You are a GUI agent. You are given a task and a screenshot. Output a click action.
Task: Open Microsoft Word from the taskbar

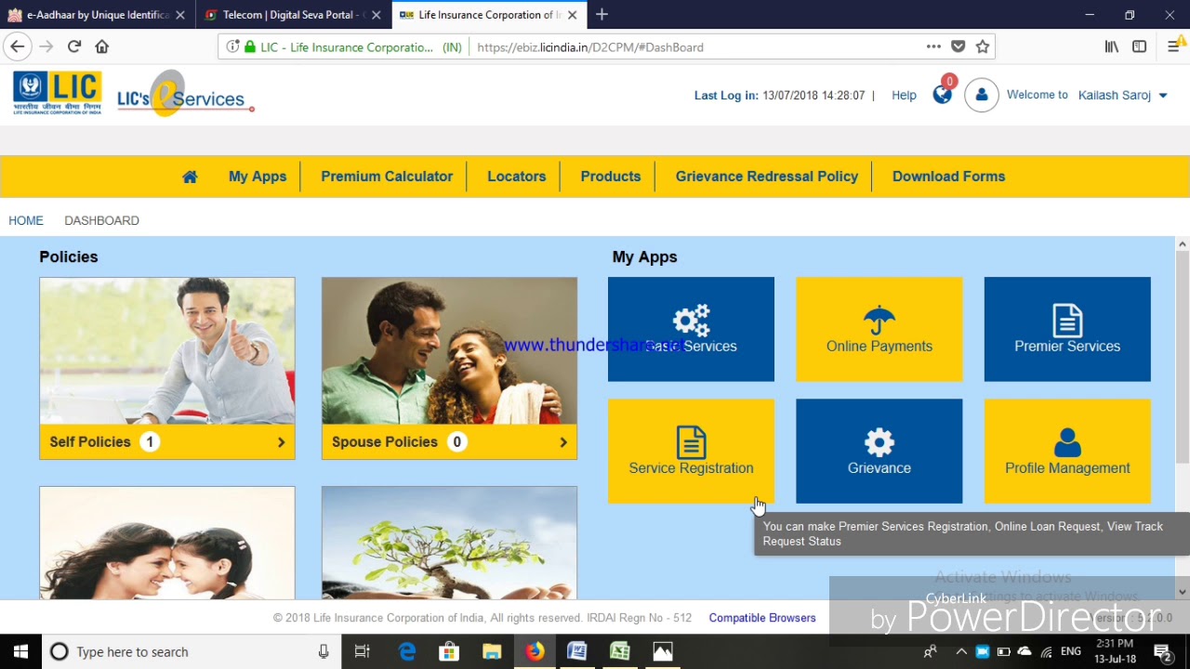click(576, 651)
